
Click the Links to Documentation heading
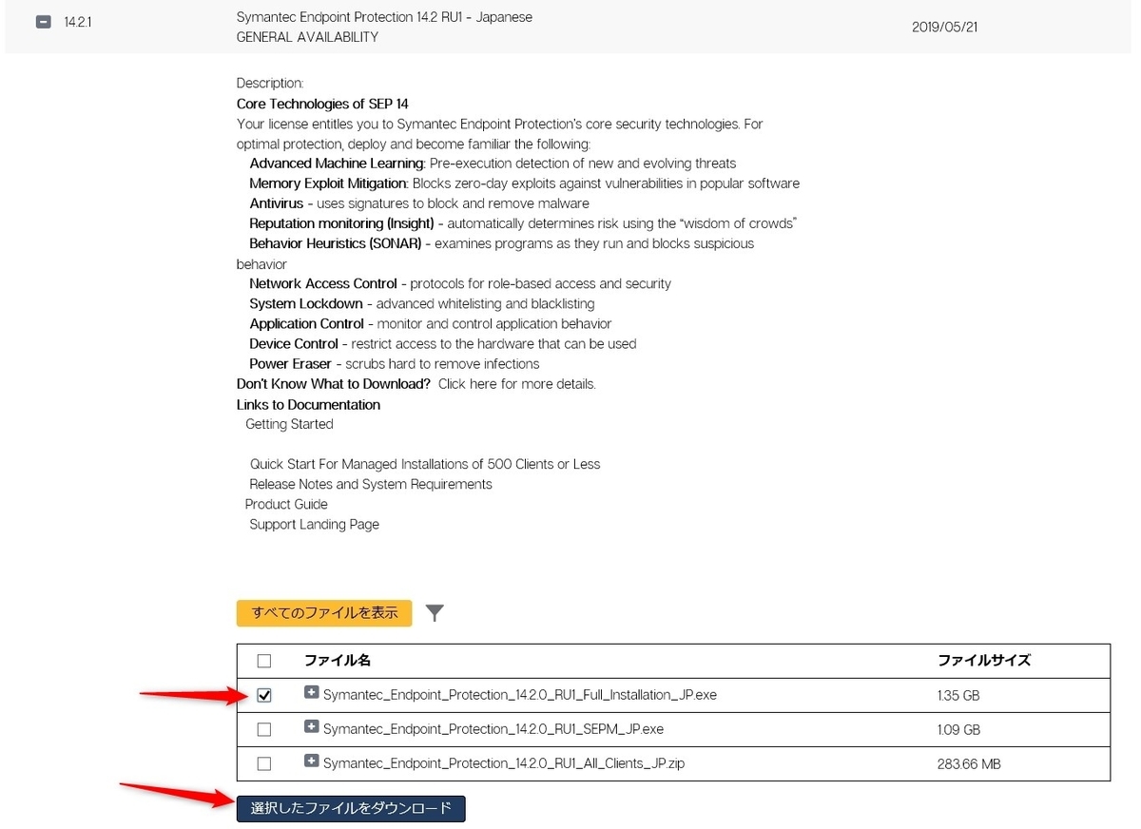click(308, 404)
